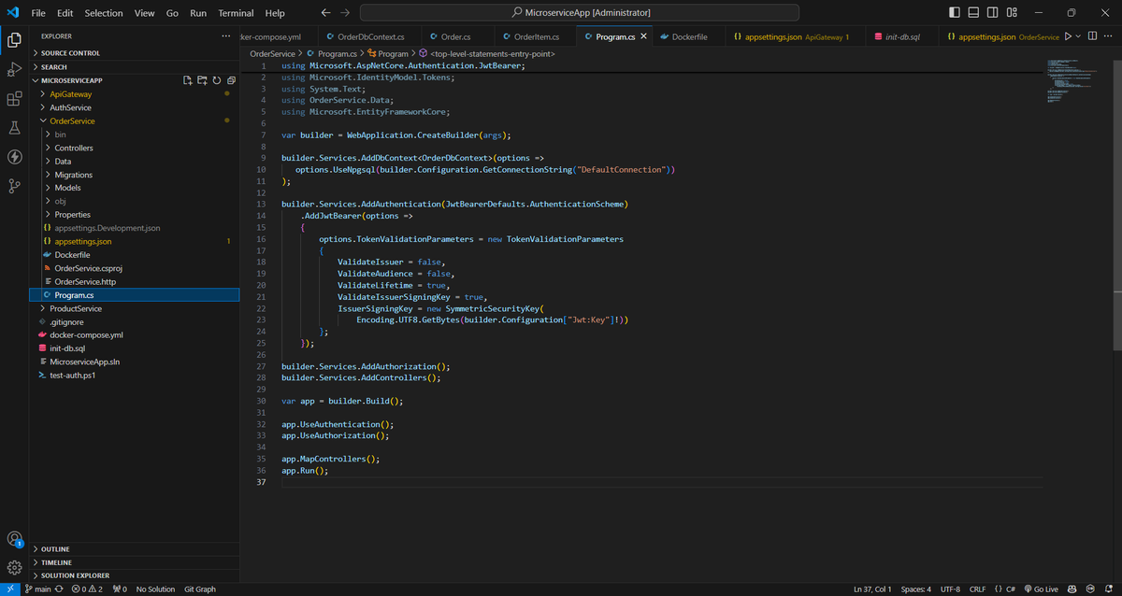
Task: Switch to the Dockerfile tab
Action: pos(690,36)
